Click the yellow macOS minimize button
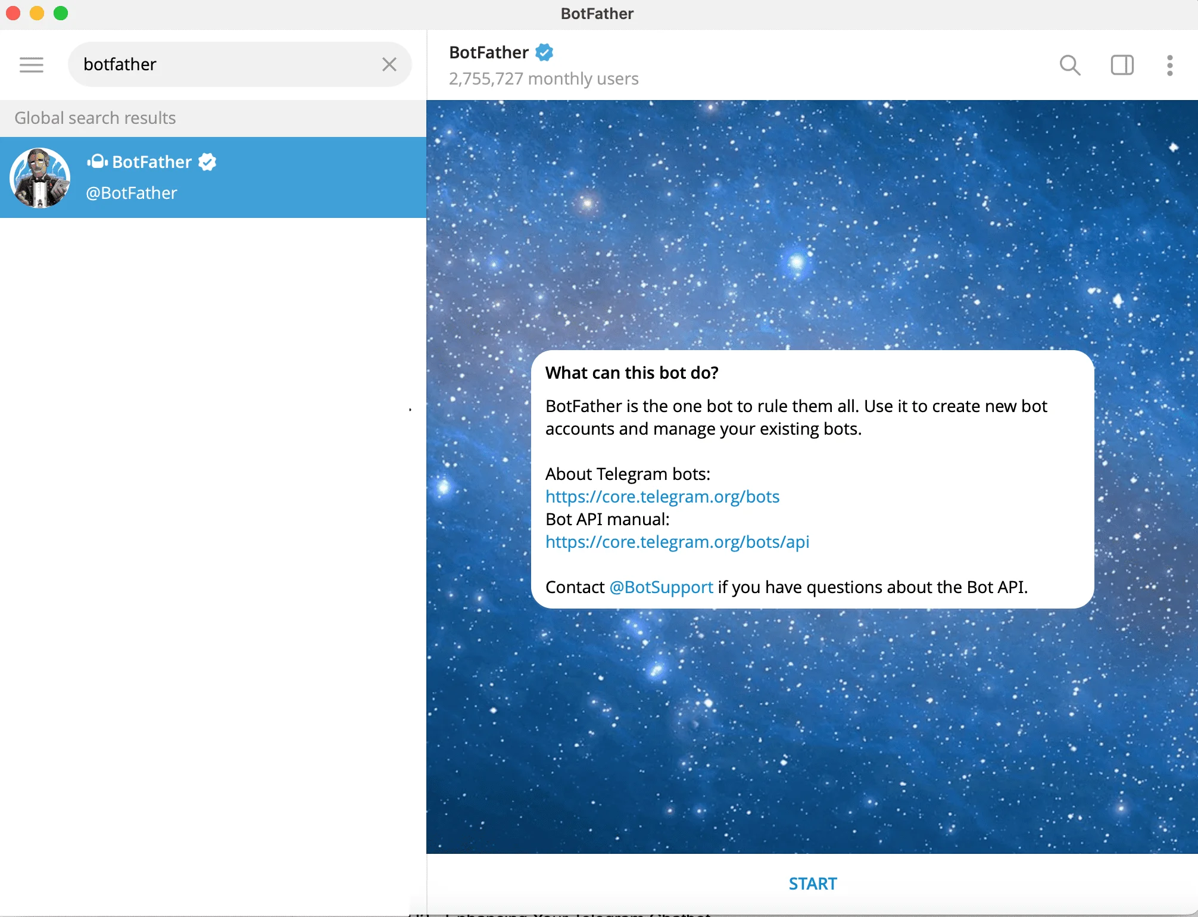Image resolution: width=1198 pixels, height=917 pixels. [37, 13]
